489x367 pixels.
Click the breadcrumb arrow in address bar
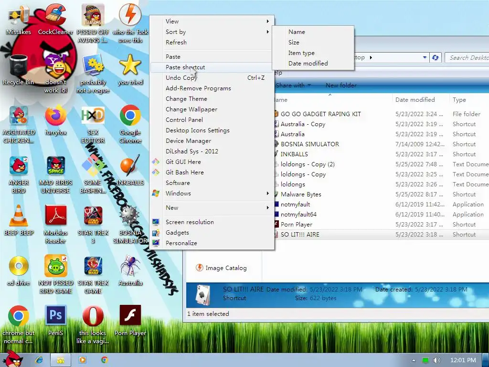(371, 57)
